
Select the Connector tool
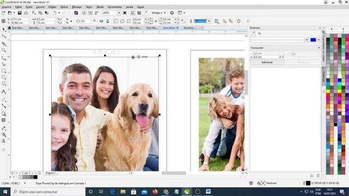coord(4,106)
